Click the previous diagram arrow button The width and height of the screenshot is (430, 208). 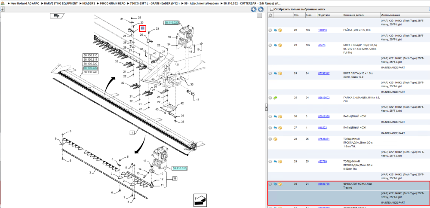[x=254, y=9]
